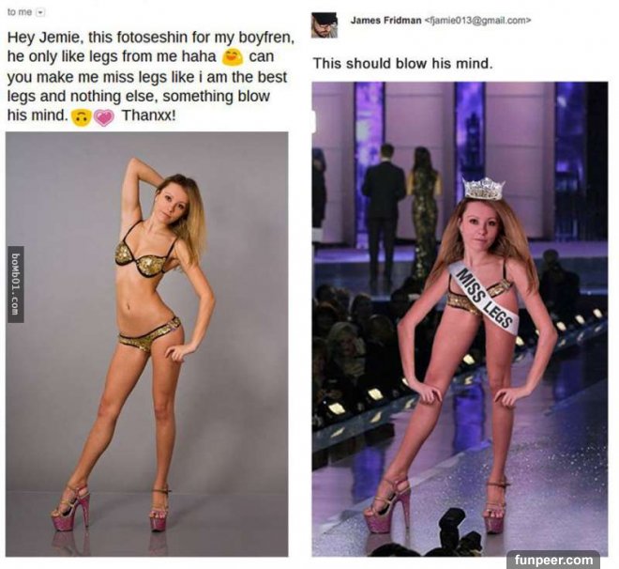Click the "Hey Jemie" message body text

(x=150, y=77)
